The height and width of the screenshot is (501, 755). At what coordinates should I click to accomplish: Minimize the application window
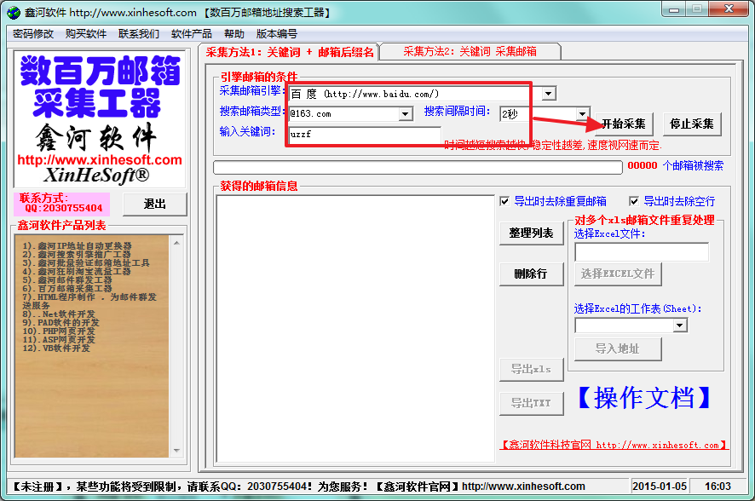tap(674, 9)
